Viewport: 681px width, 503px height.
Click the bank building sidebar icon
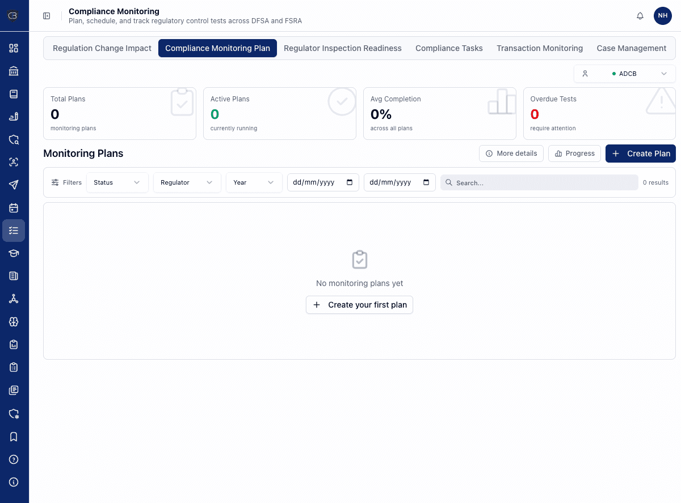[x=14, y=71]
